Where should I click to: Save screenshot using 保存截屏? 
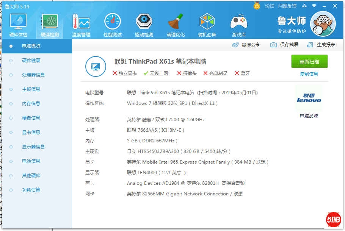[289, 44]
